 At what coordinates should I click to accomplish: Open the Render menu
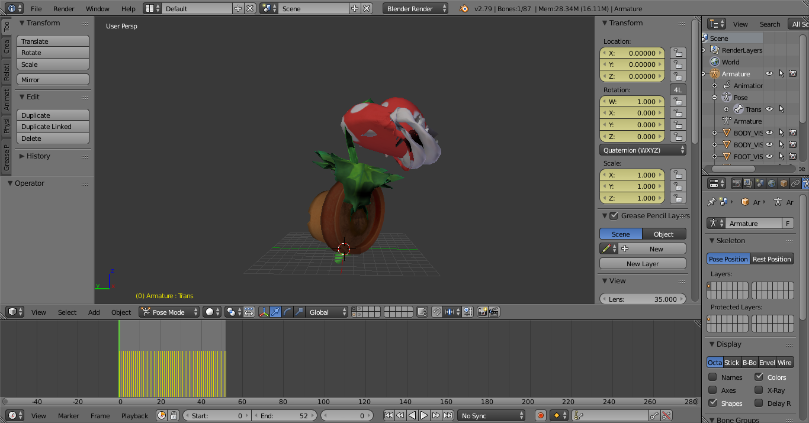tap(64, 8)
